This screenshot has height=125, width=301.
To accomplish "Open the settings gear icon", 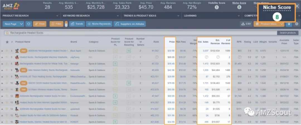I will [297, 24].
